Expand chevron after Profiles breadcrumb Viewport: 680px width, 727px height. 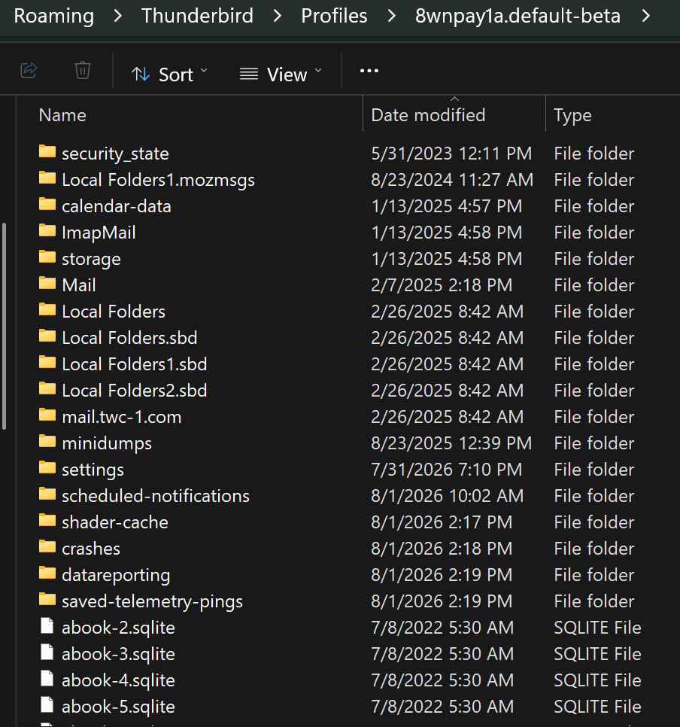click(x=391, y=17)
